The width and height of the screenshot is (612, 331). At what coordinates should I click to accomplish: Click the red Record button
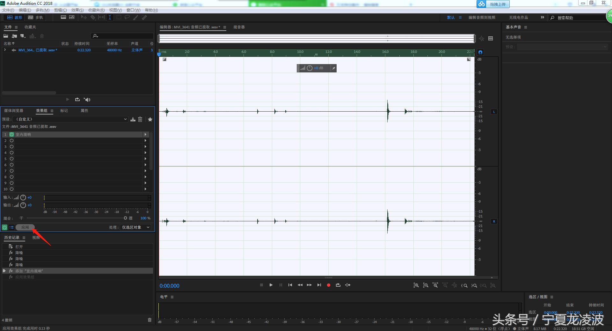tap(328, 285)
